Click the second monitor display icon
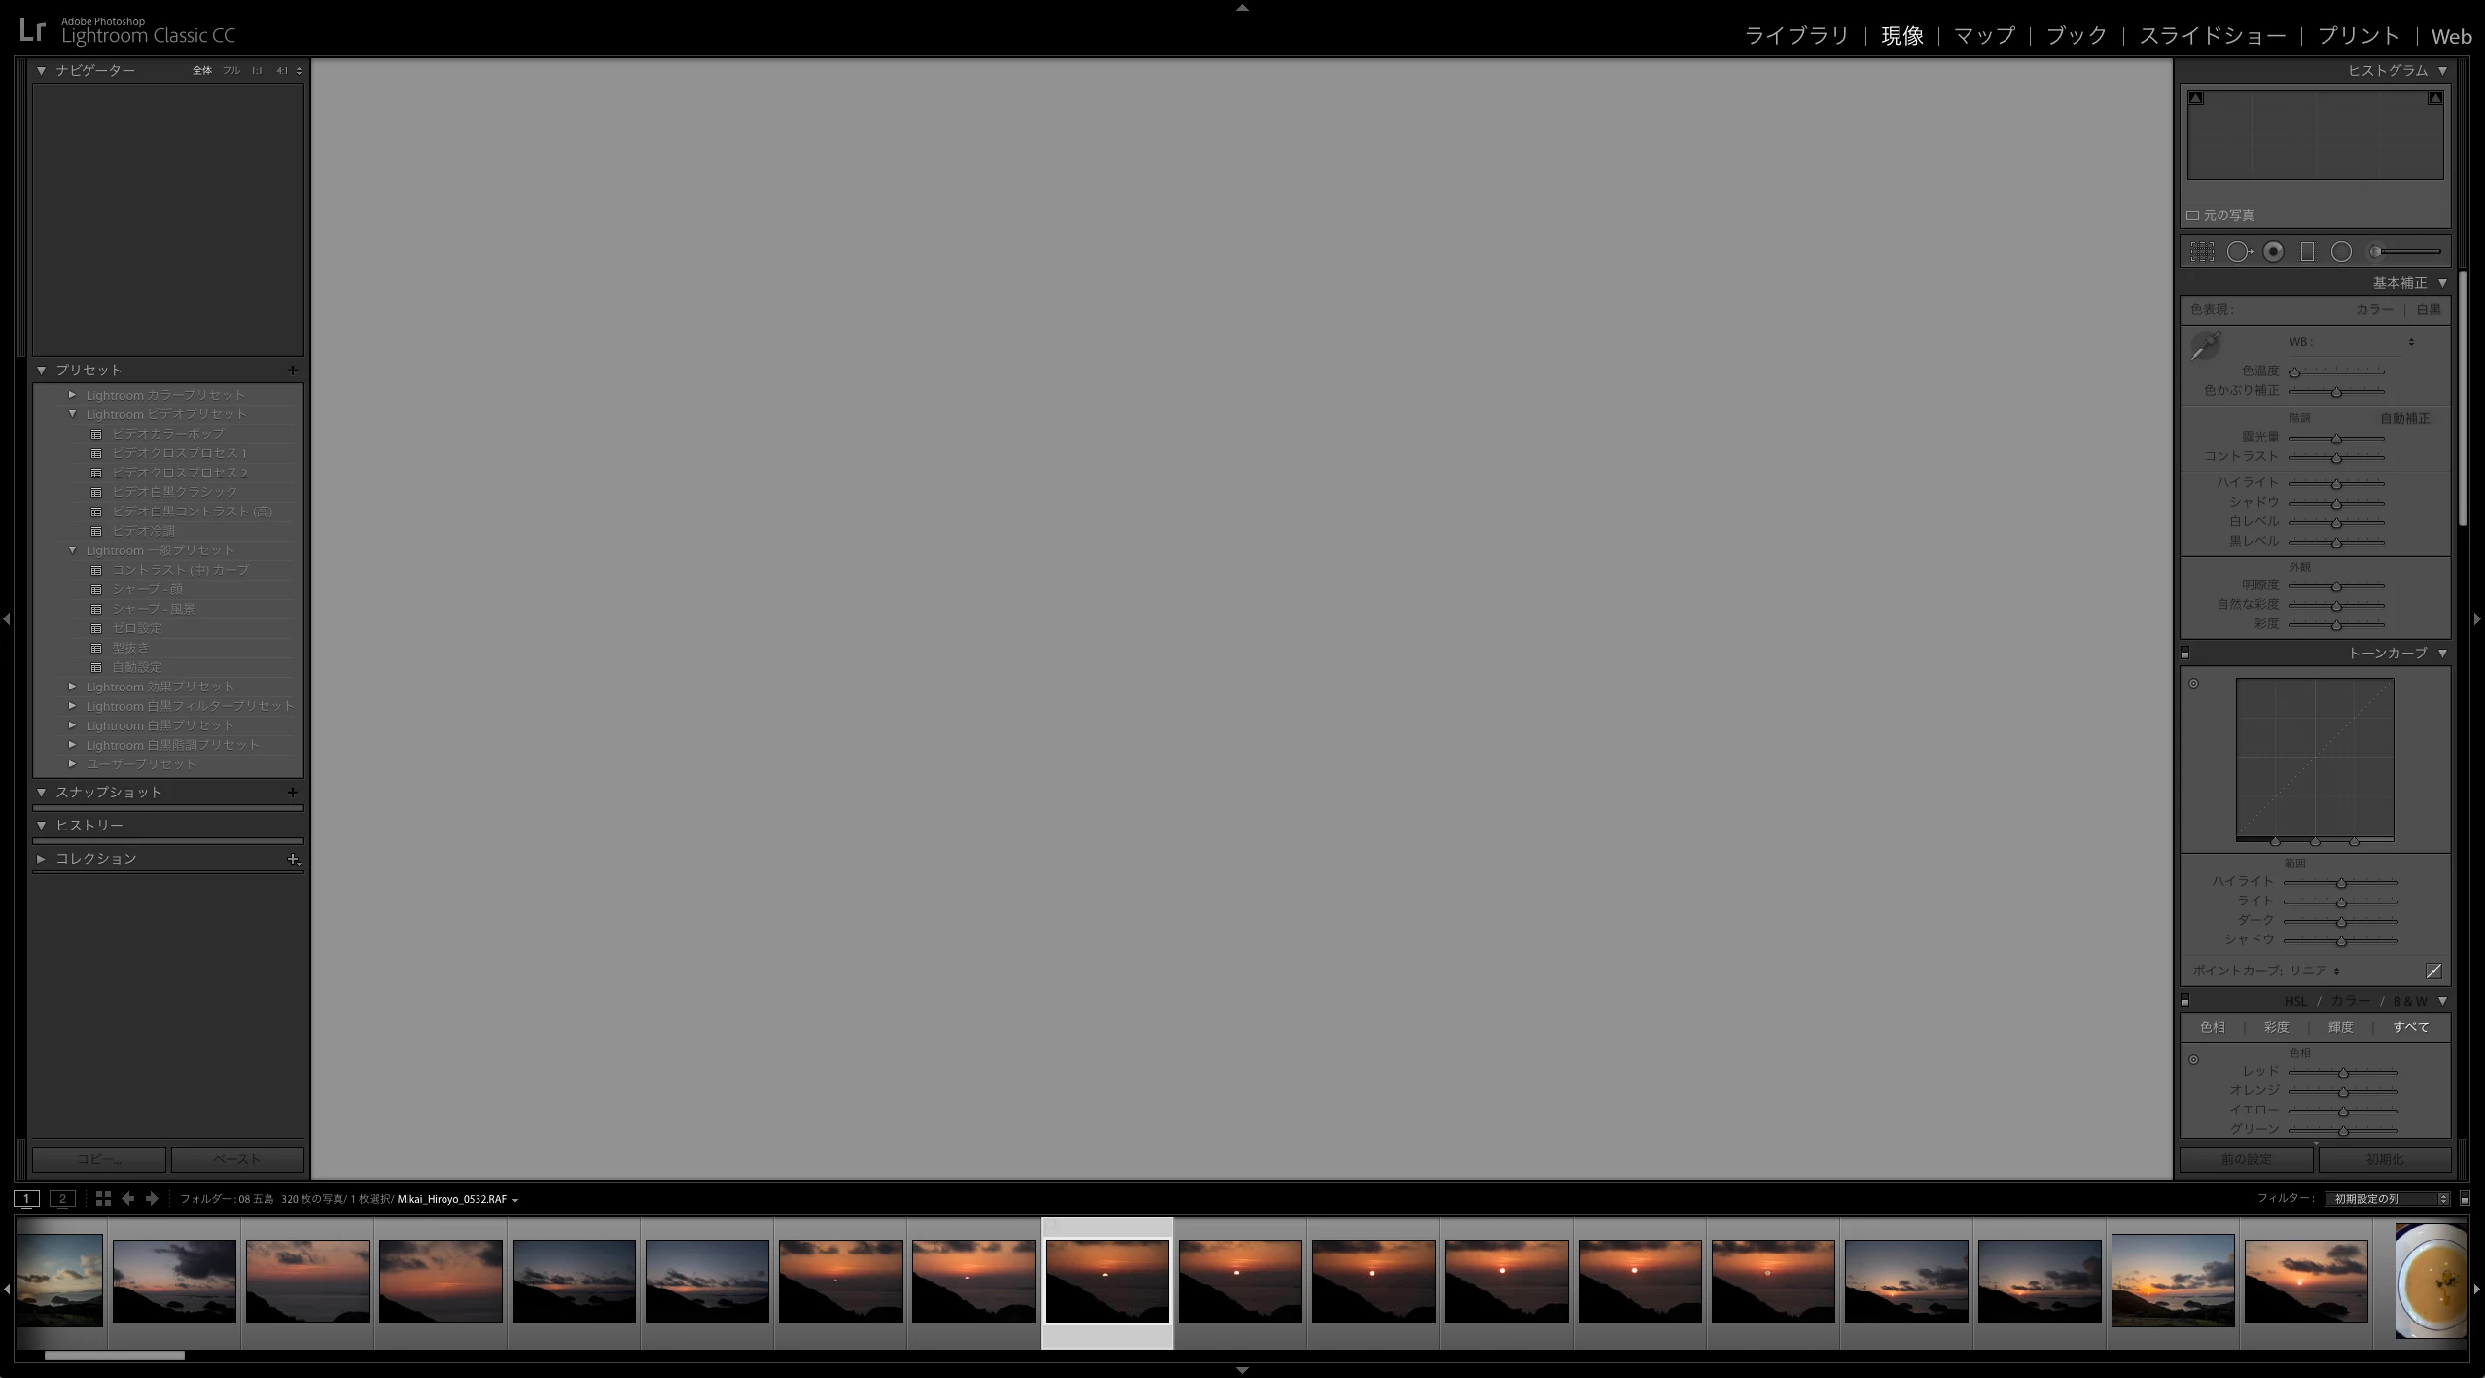The width and height of the screenshot is (2485, 1378). 62,1199
